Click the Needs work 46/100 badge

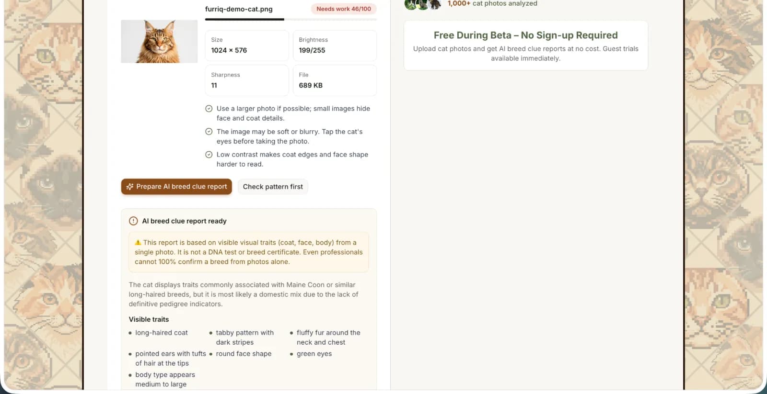(344, 9)
